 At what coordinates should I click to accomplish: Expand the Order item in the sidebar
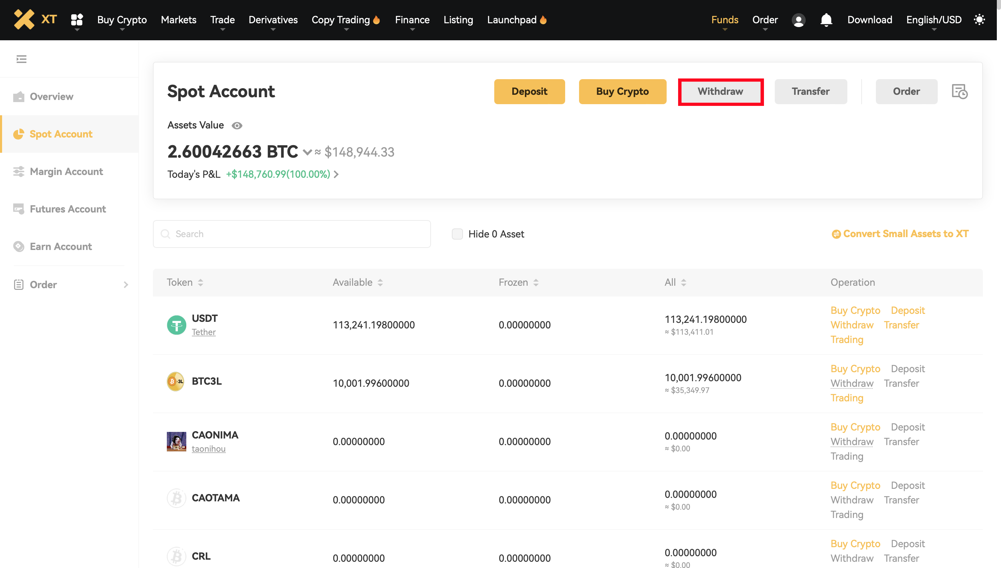pos(126,284)
